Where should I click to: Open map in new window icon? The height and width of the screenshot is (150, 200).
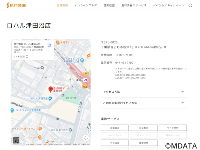(x=49, y=45)
